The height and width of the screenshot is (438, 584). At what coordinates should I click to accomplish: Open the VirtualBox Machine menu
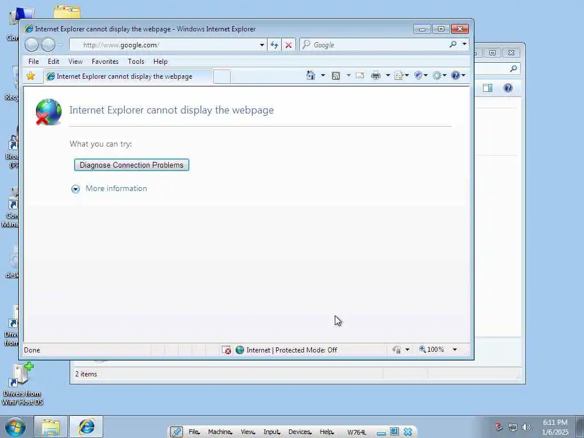[x=220, y=432]
